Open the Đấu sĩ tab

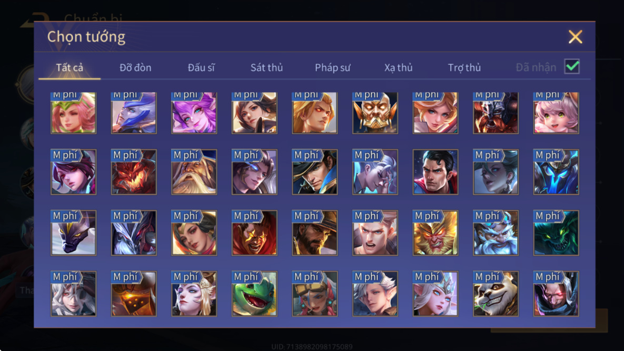(201, 67)
